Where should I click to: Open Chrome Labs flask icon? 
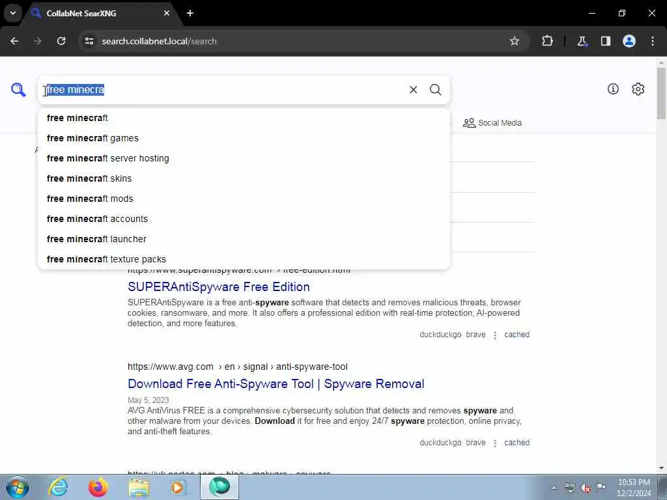582,41
